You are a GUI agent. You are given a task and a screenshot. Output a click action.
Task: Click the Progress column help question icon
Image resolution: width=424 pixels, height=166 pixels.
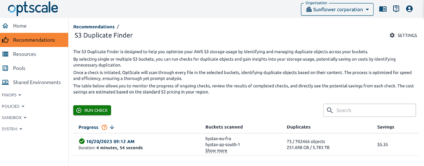pyautogui.click(x=104, y=127)
